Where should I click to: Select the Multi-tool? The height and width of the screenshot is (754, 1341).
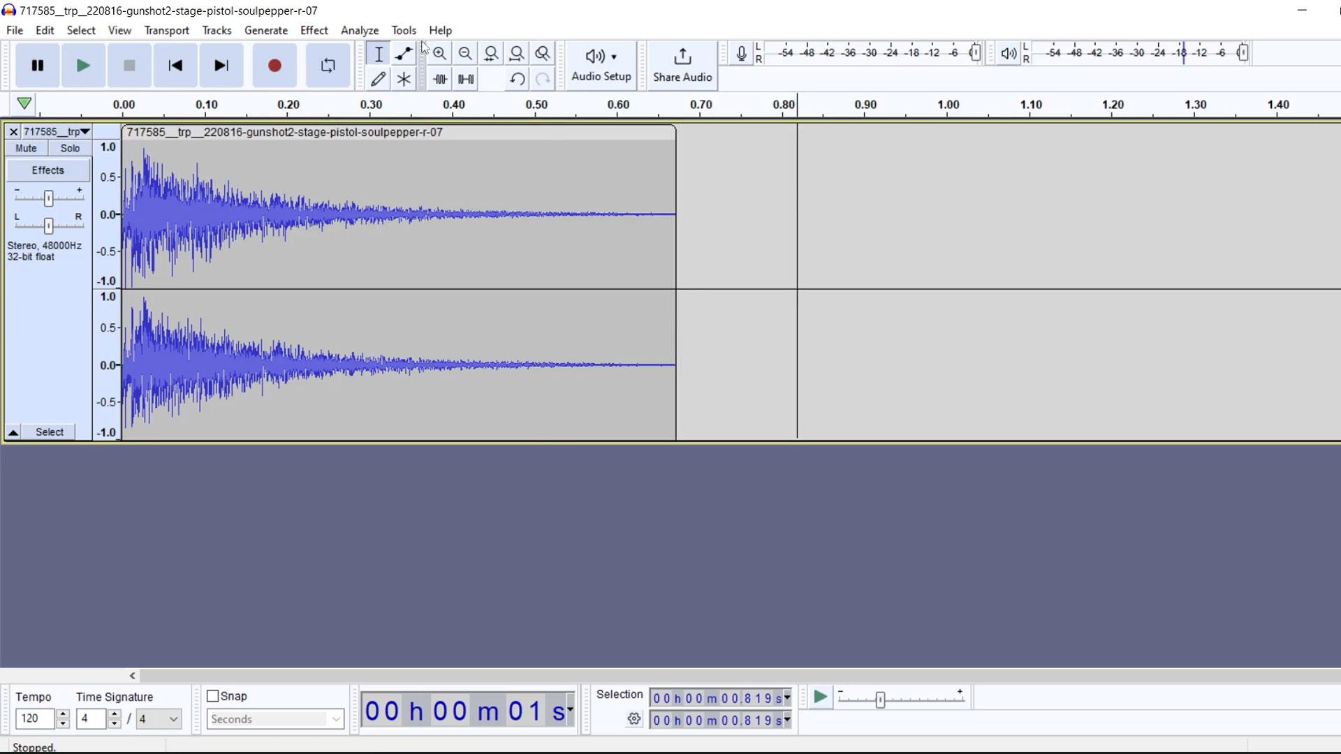pyautogui.click(x=404, y=78)
